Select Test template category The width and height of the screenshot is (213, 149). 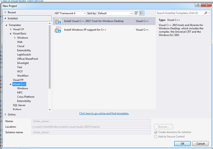(x=19, y=67)
